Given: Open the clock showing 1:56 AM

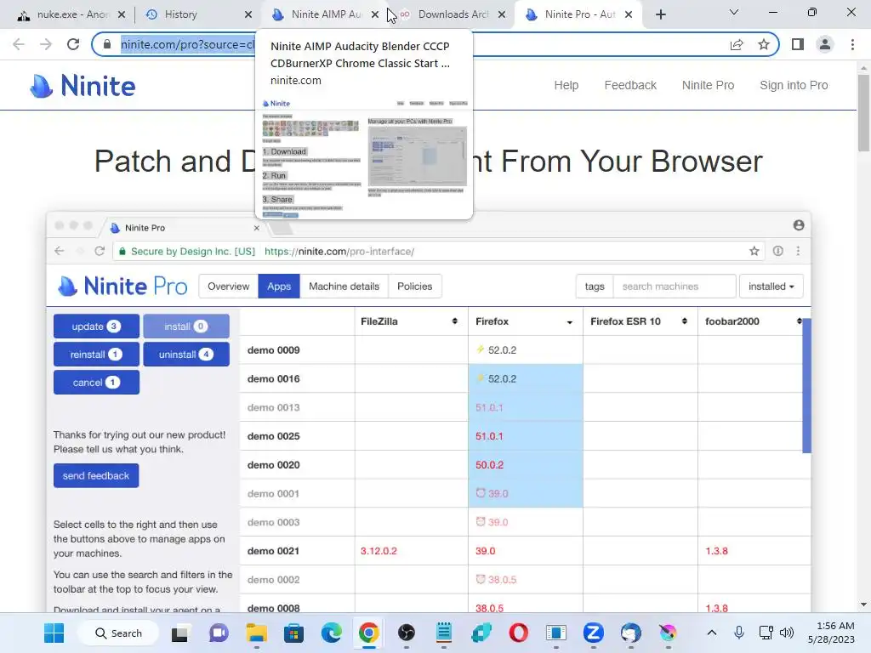Looking at the screenshot, I should tap(831, 633).
